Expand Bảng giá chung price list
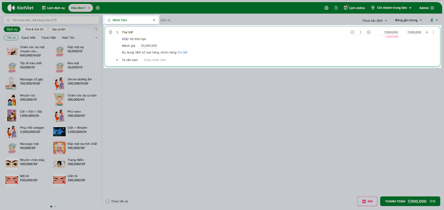 pyautogui.click(x=408, y=20)
